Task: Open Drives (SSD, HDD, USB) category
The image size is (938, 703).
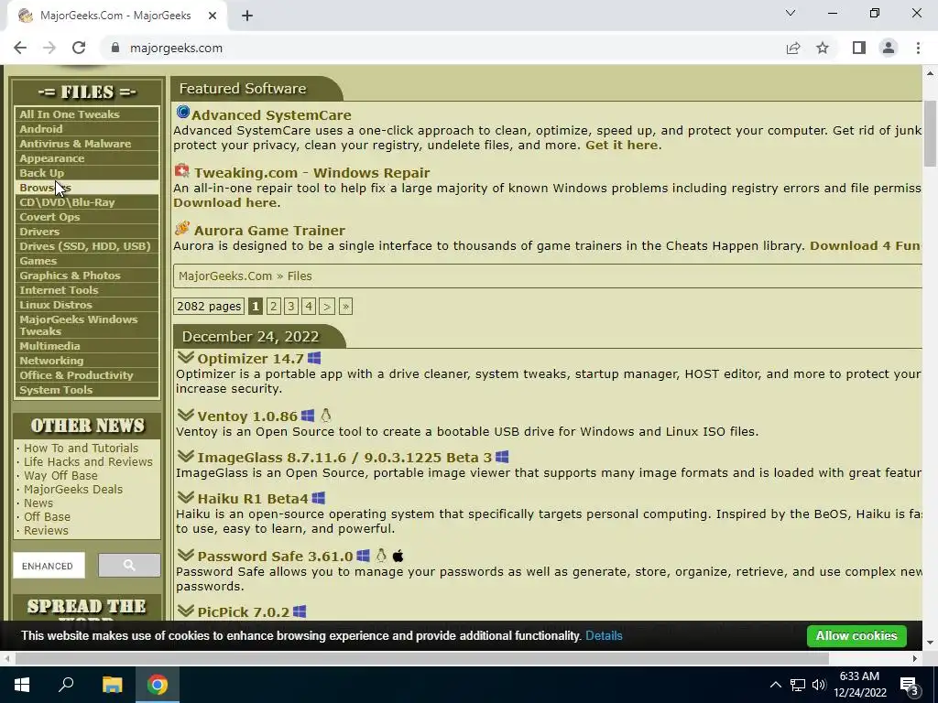Action: [x=87, y=246]
